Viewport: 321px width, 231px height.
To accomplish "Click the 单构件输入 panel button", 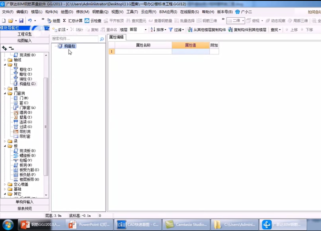I will pos(25,202).
